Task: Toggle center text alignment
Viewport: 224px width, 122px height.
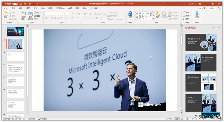Action: pos(88,18)
